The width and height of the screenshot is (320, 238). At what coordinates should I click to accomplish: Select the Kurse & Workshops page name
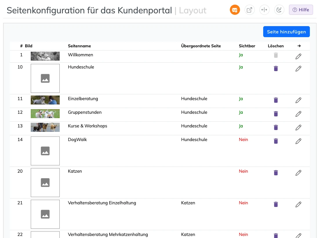[88, 126]
